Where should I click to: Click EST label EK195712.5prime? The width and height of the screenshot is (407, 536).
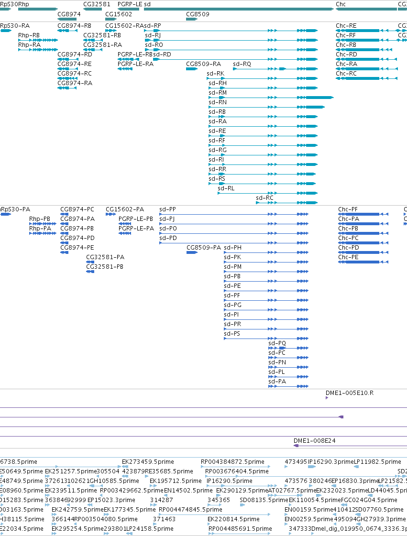176,481
